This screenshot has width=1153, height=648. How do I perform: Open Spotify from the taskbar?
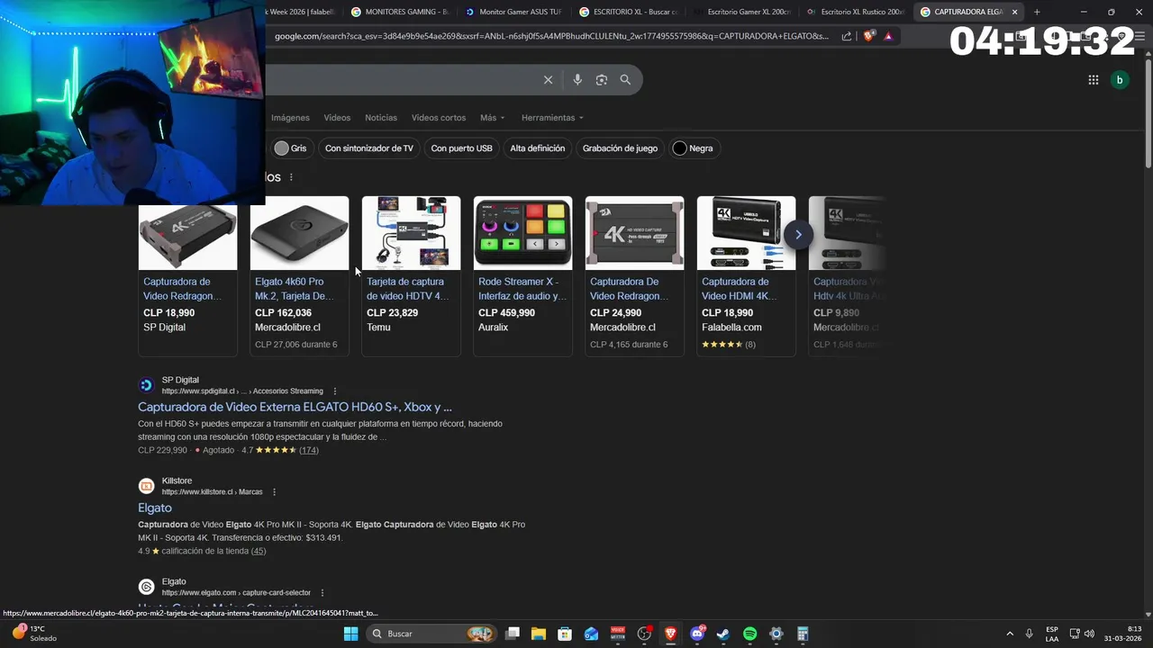[x=749, y=634]
